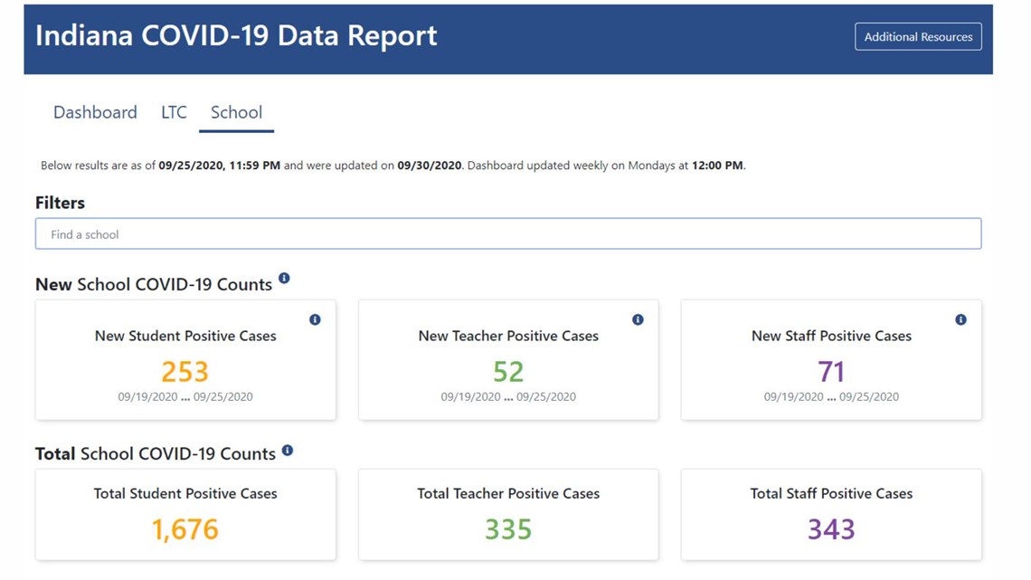Click the Filters heading
Viewport: 1031px width, 580px height.
point(60,202)
